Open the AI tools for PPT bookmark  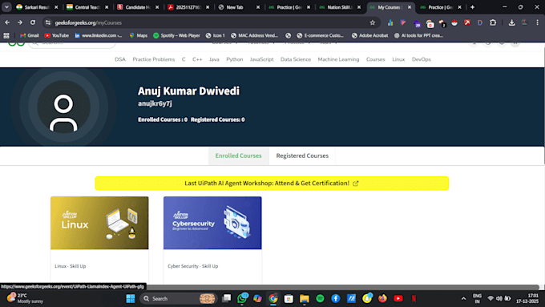click(418, 35)
